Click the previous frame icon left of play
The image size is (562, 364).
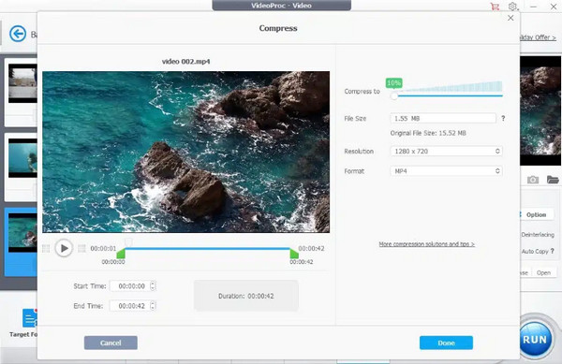(x=46, y=248)
